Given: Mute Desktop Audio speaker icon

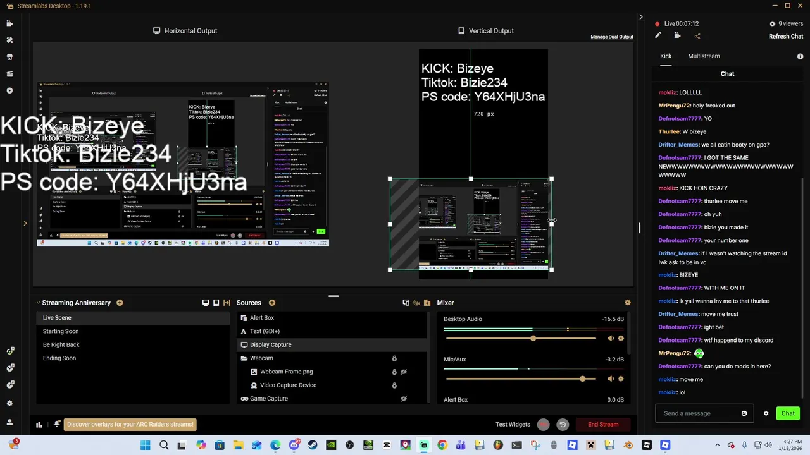Looking at the screenshot, I should tap(611, 339).
